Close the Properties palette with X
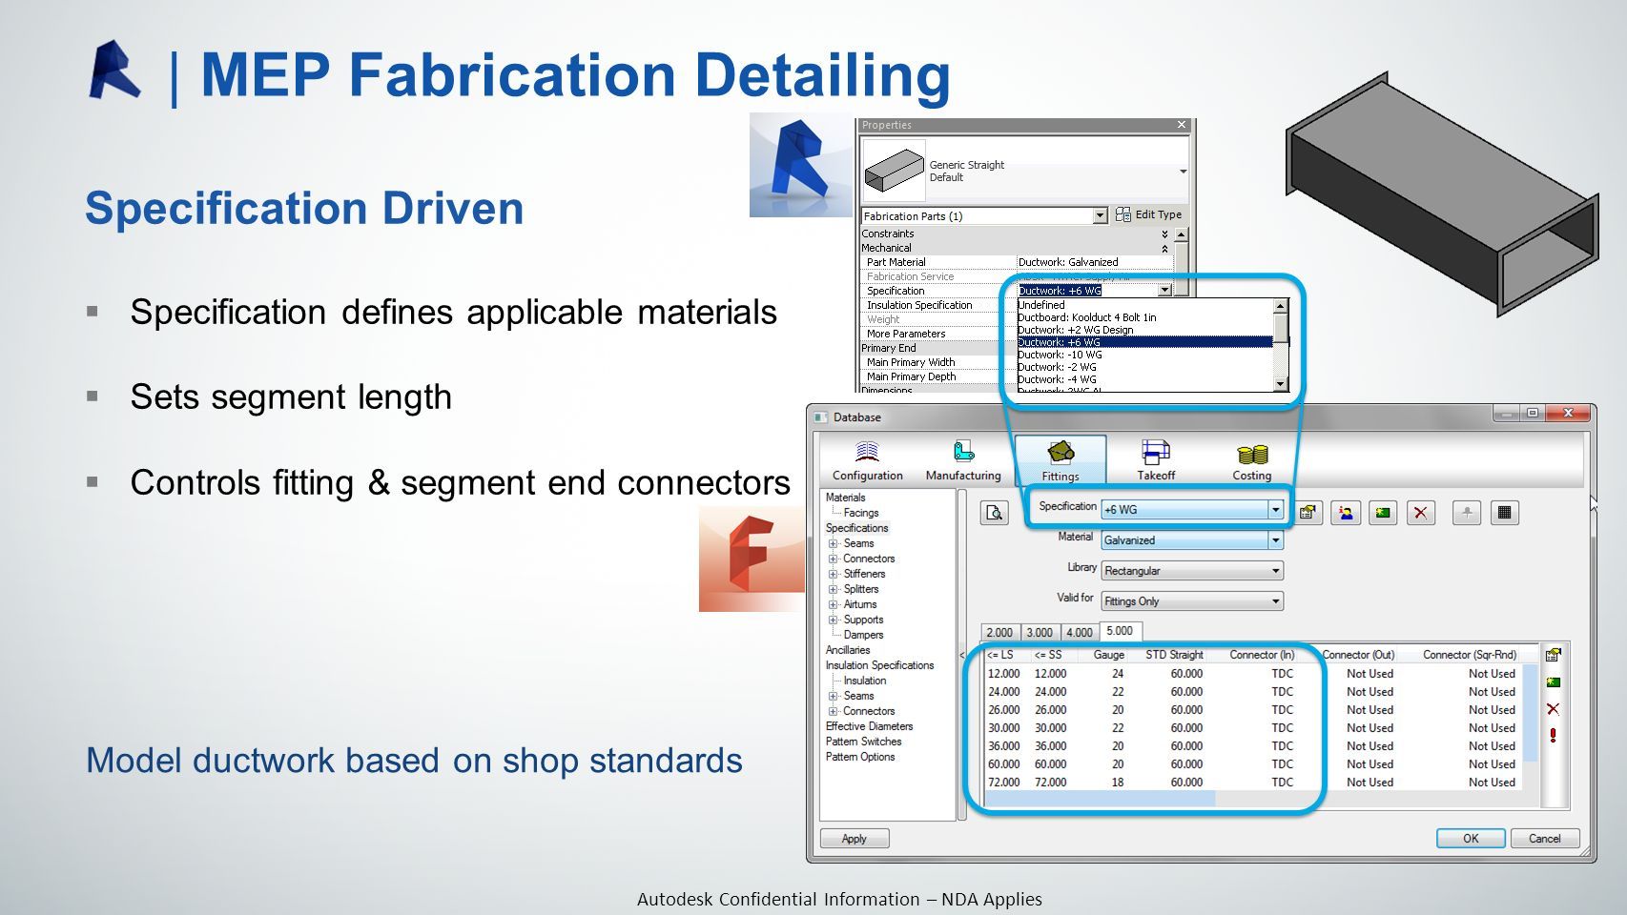Image resolution: width=1627 pixels, height=915 pixels. click(1181, 125)
